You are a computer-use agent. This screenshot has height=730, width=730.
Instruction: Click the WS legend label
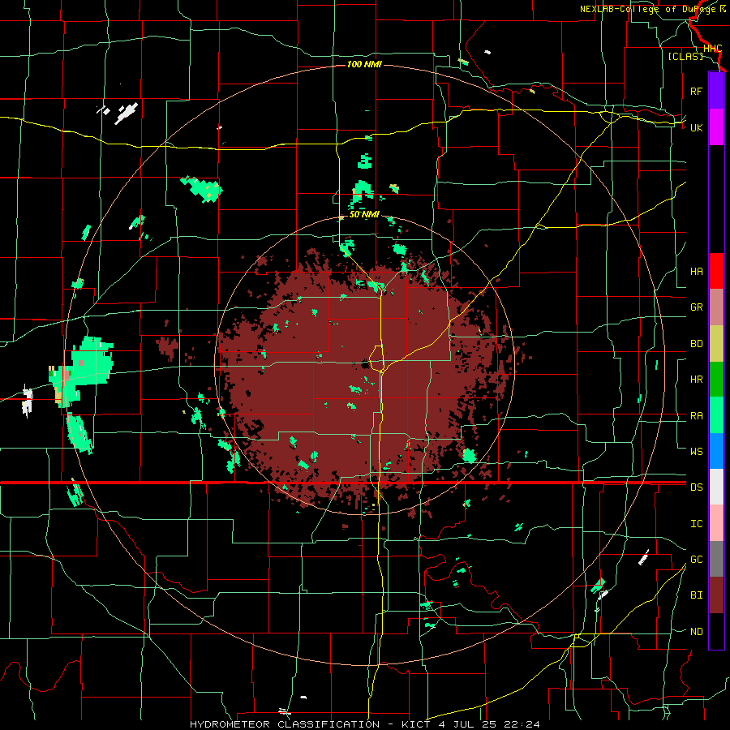[x=696, y=452]
